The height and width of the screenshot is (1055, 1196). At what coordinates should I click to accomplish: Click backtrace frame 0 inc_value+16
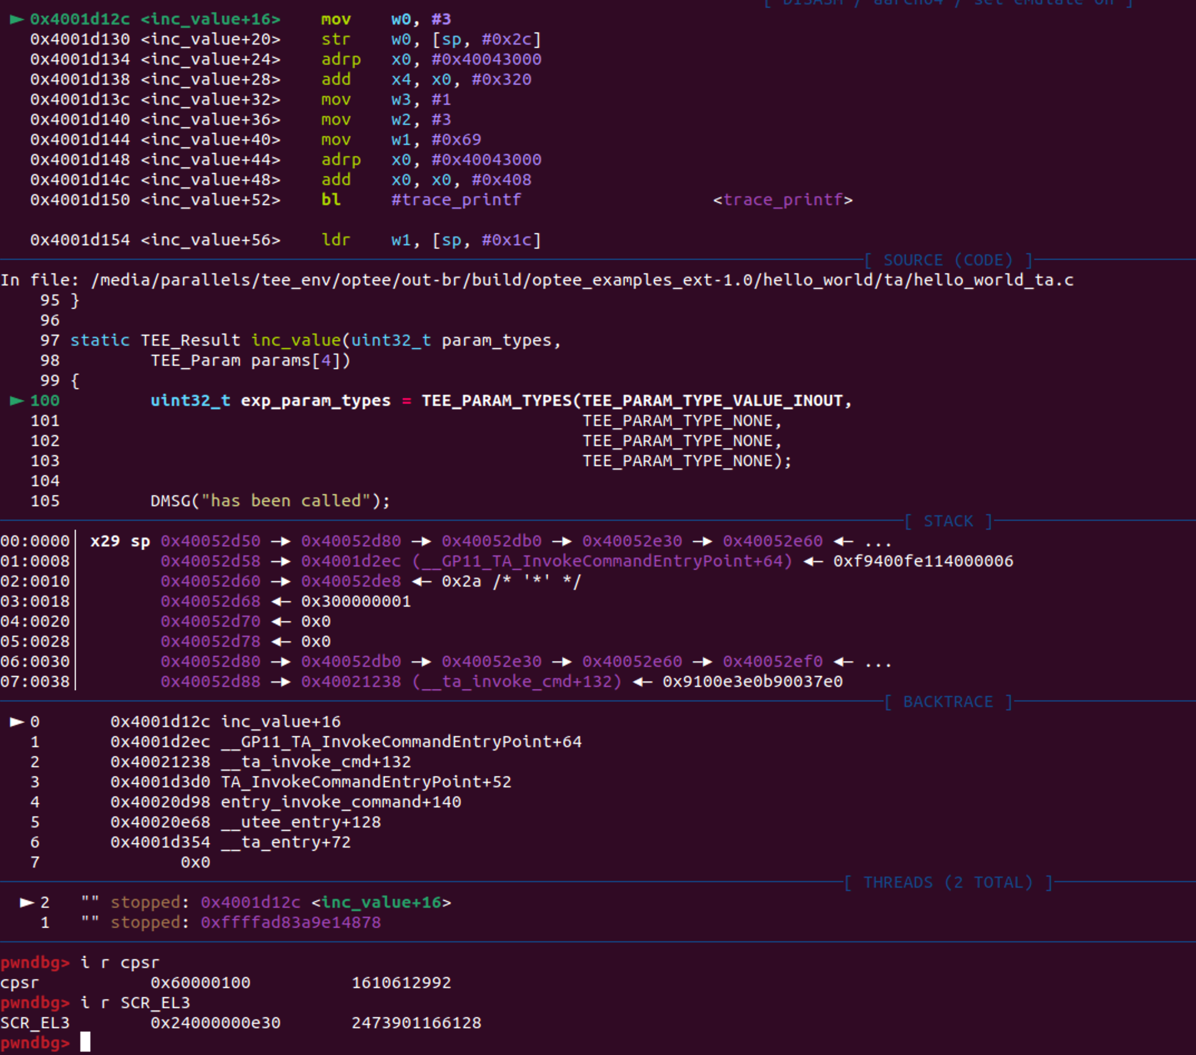[x=225, y=722]
